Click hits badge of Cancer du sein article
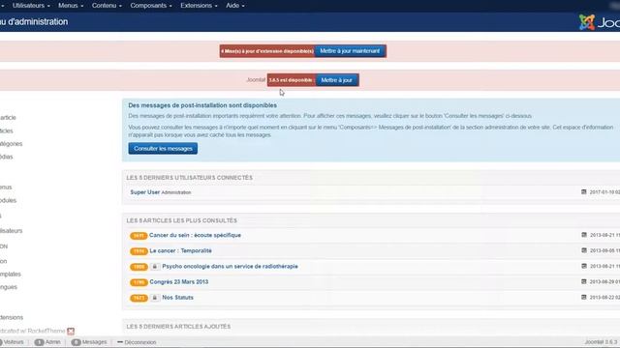Image resolution: width=620 pixels, height=348 pixels. pos(139,236)
